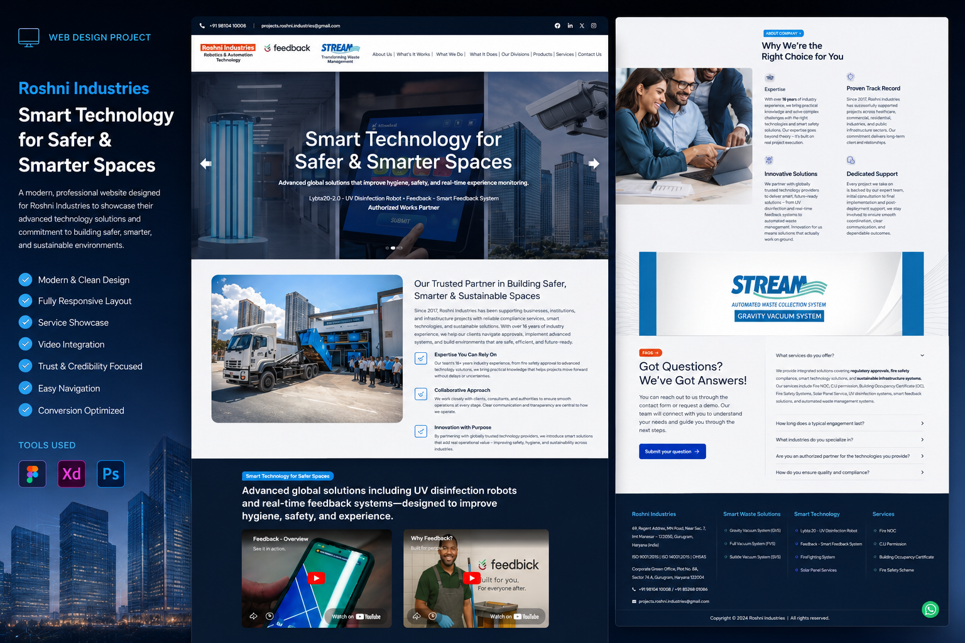
Task: Open Fire NOC footer link
Action: pos(888,531)
